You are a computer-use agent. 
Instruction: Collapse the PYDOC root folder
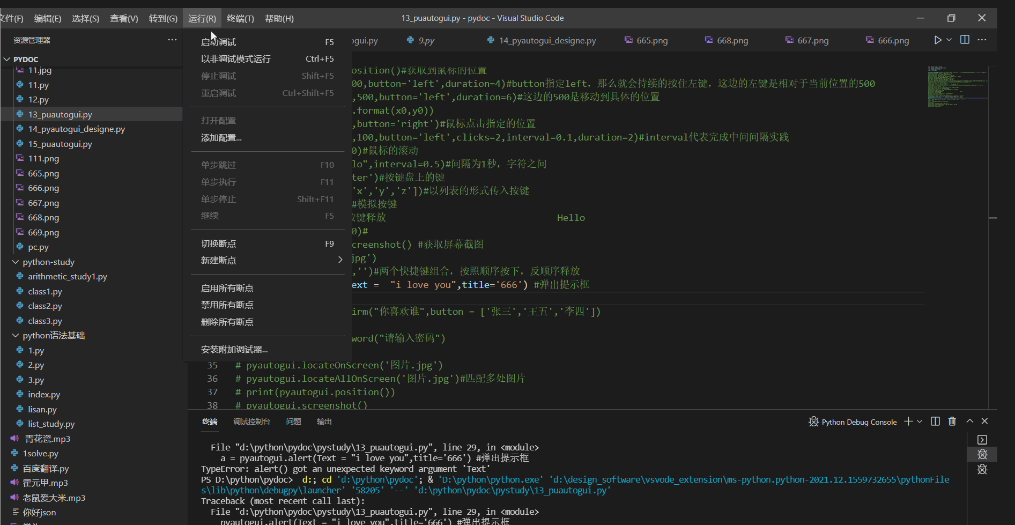tap(7, 59)
